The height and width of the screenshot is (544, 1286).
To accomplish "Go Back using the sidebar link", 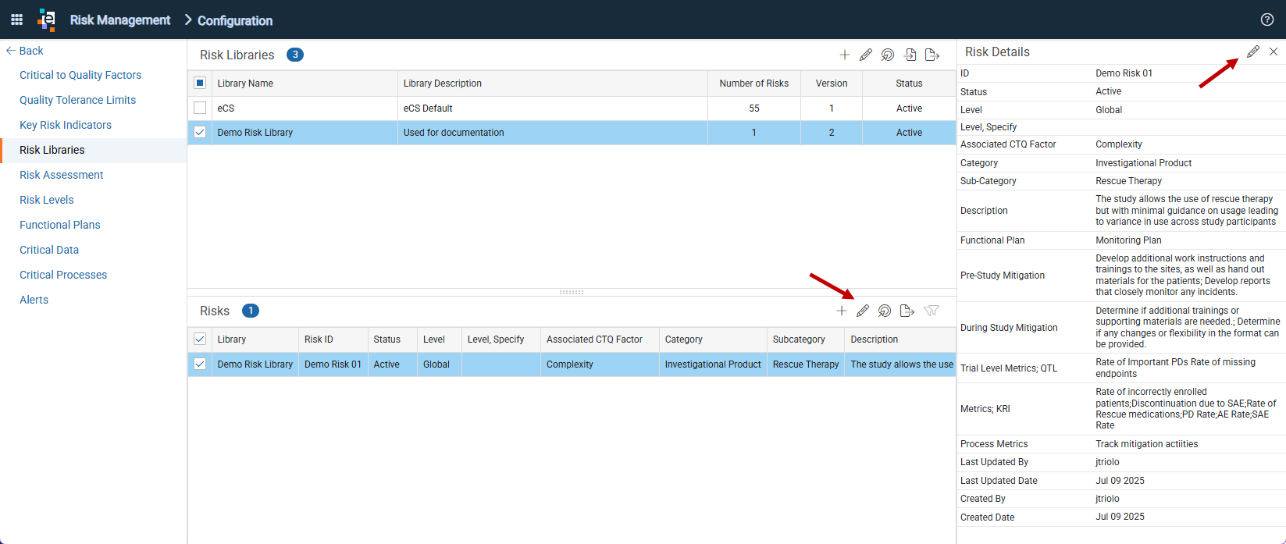I will [x=25, y=51].
